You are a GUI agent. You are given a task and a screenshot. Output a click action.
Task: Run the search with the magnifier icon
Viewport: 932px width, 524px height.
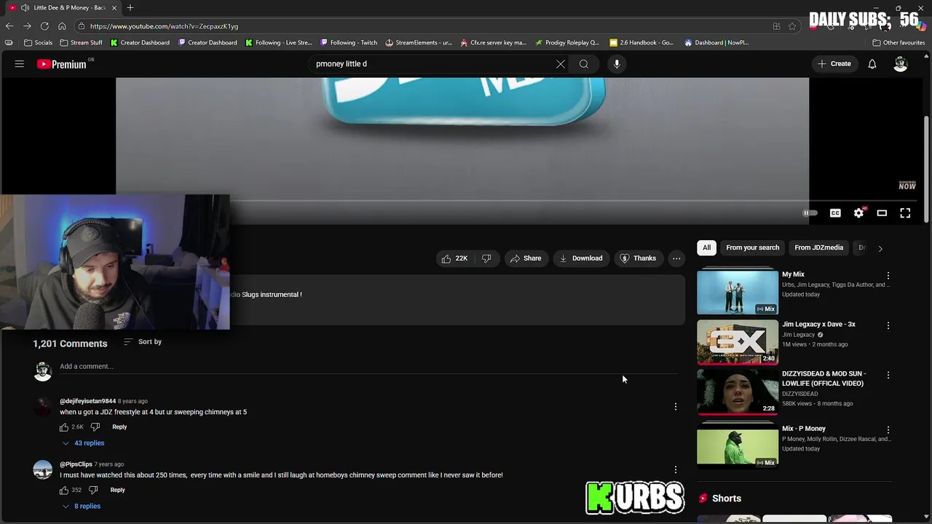coord(584,64)
